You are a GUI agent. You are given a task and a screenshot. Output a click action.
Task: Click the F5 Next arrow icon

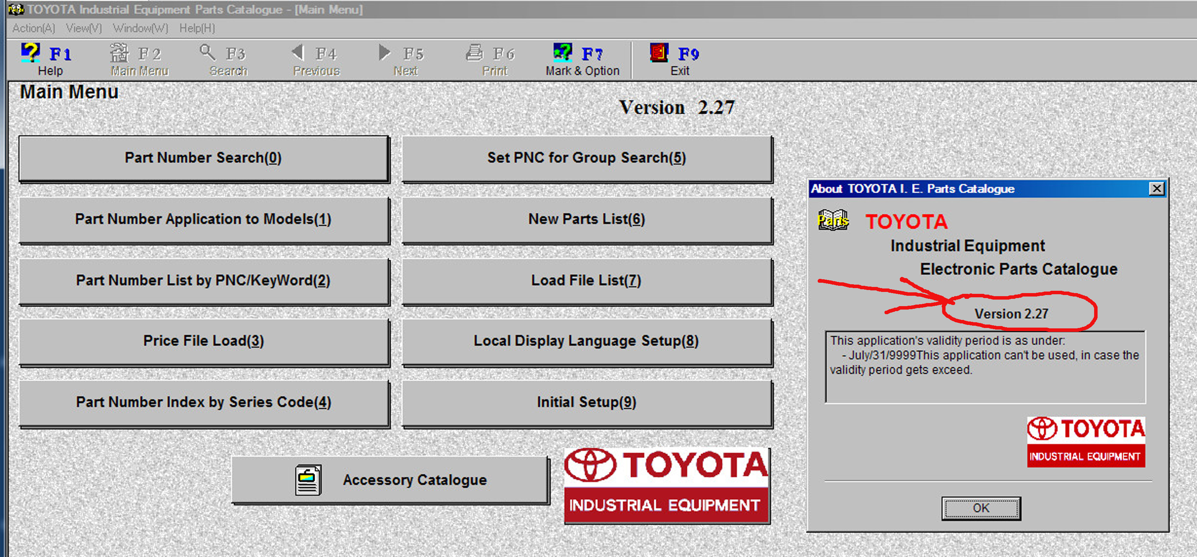384,53
